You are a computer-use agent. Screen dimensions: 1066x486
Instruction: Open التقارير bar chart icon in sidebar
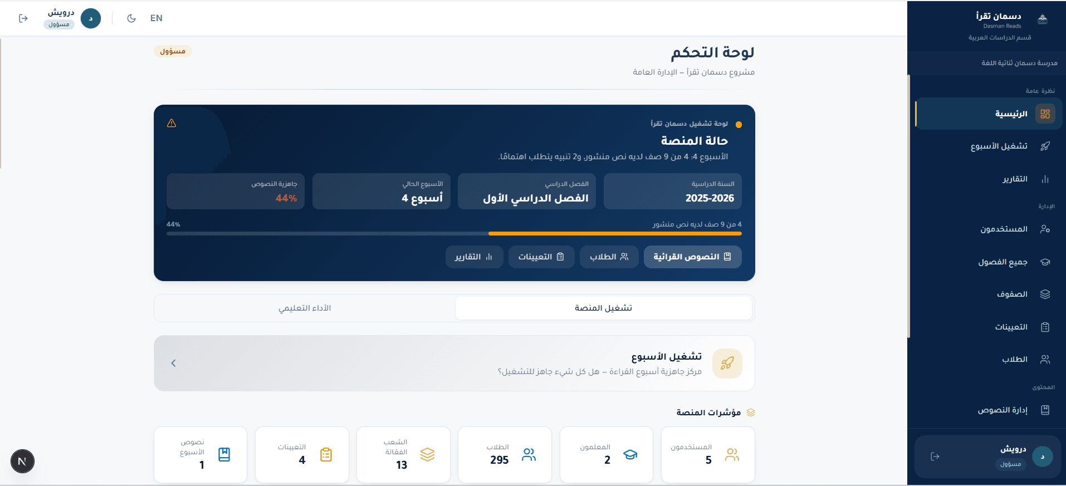[x=1045, y=179]
